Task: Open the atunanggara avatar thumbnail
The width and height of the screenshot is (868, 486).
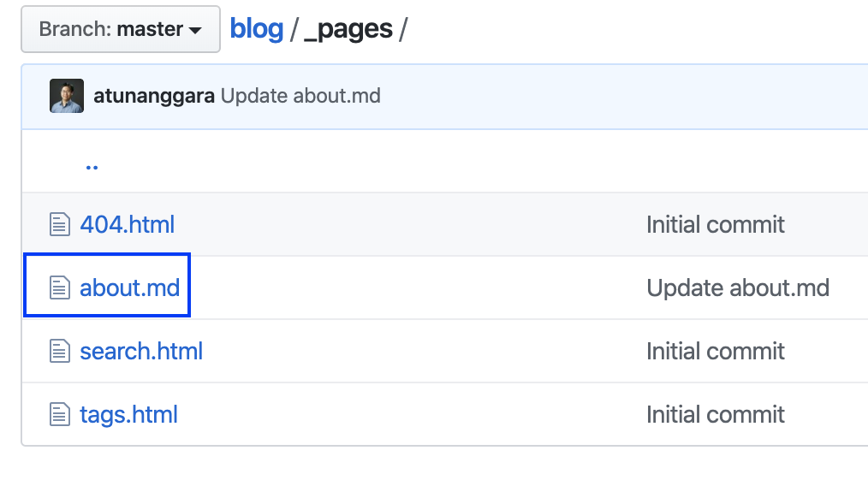Action: tap(67, 96)
